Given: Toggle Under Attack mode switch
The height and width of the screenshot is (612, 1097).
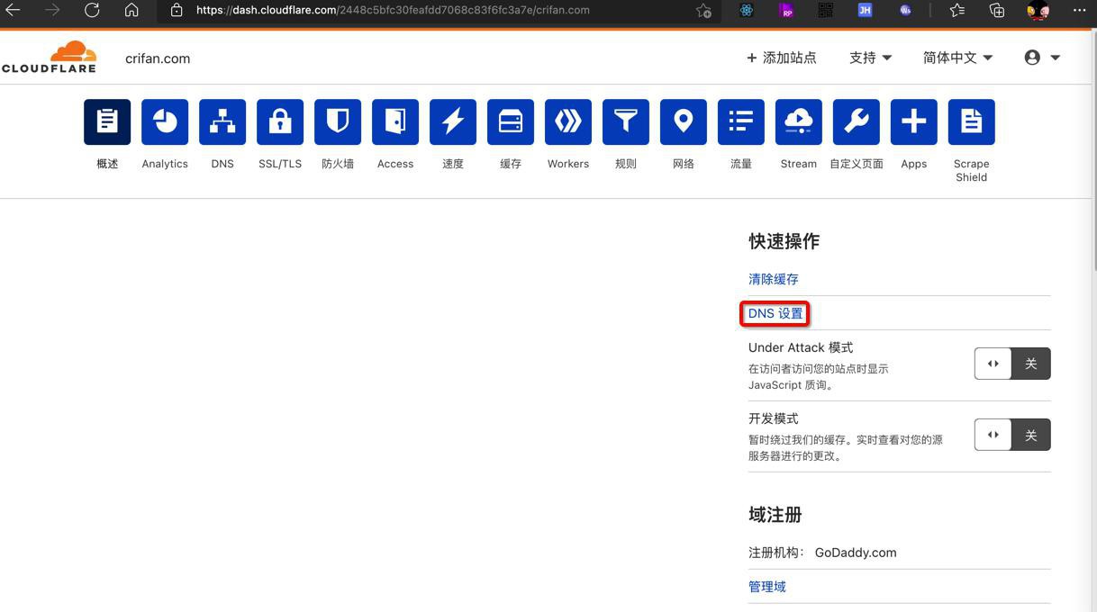Looking at the screenshot, I should click(x=1012, y=364).
